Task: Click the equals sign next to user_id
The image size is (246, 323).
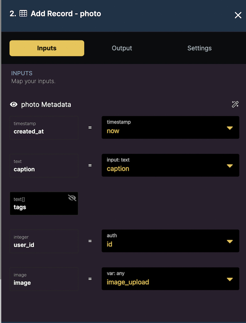Action: click(x=90, y=241)
